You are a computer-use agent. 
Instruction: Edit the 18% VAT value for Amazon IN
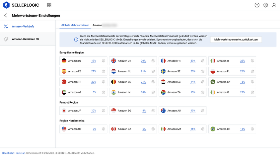[143, 93]
